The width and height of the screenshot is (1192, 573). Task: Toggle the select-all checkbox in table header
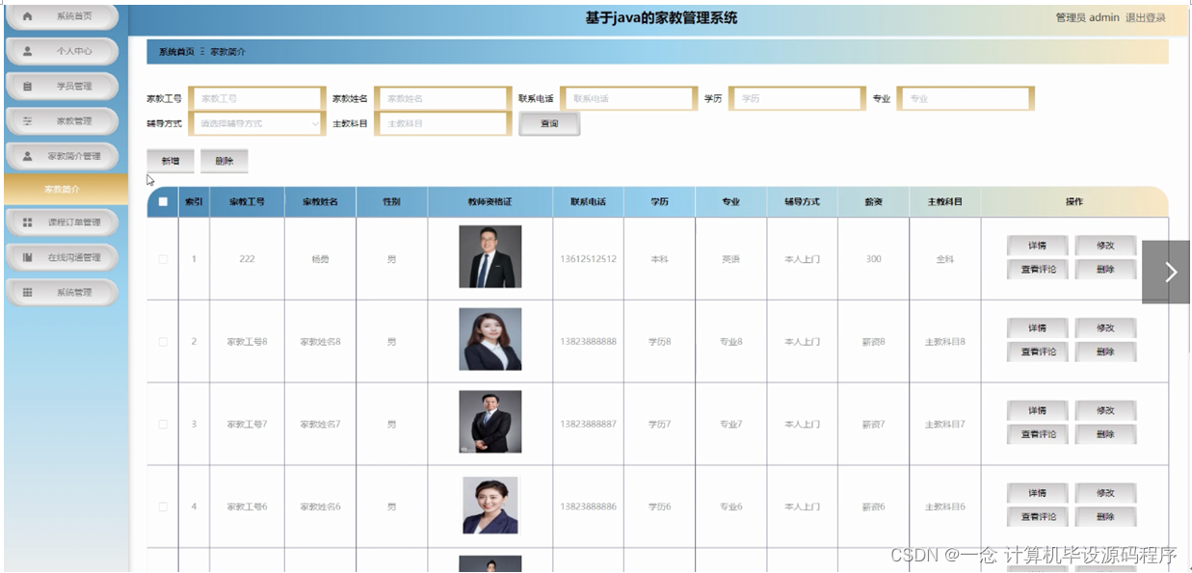click(x=163, y=202)
